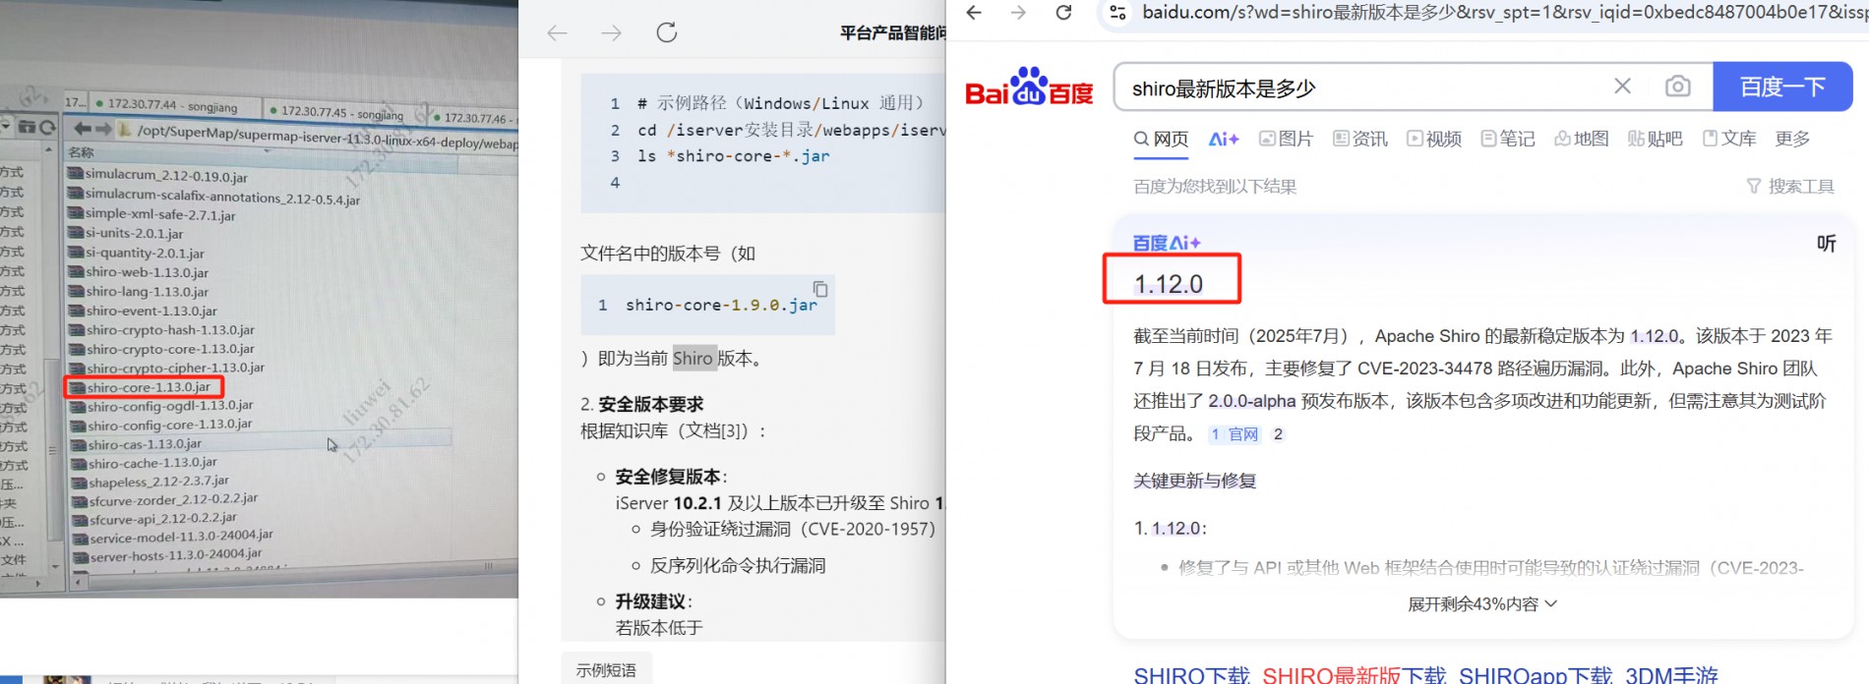Click the new-folder icon in file manager toolbar
This screenshot has height=684, width=1869.
click(28, 127)
